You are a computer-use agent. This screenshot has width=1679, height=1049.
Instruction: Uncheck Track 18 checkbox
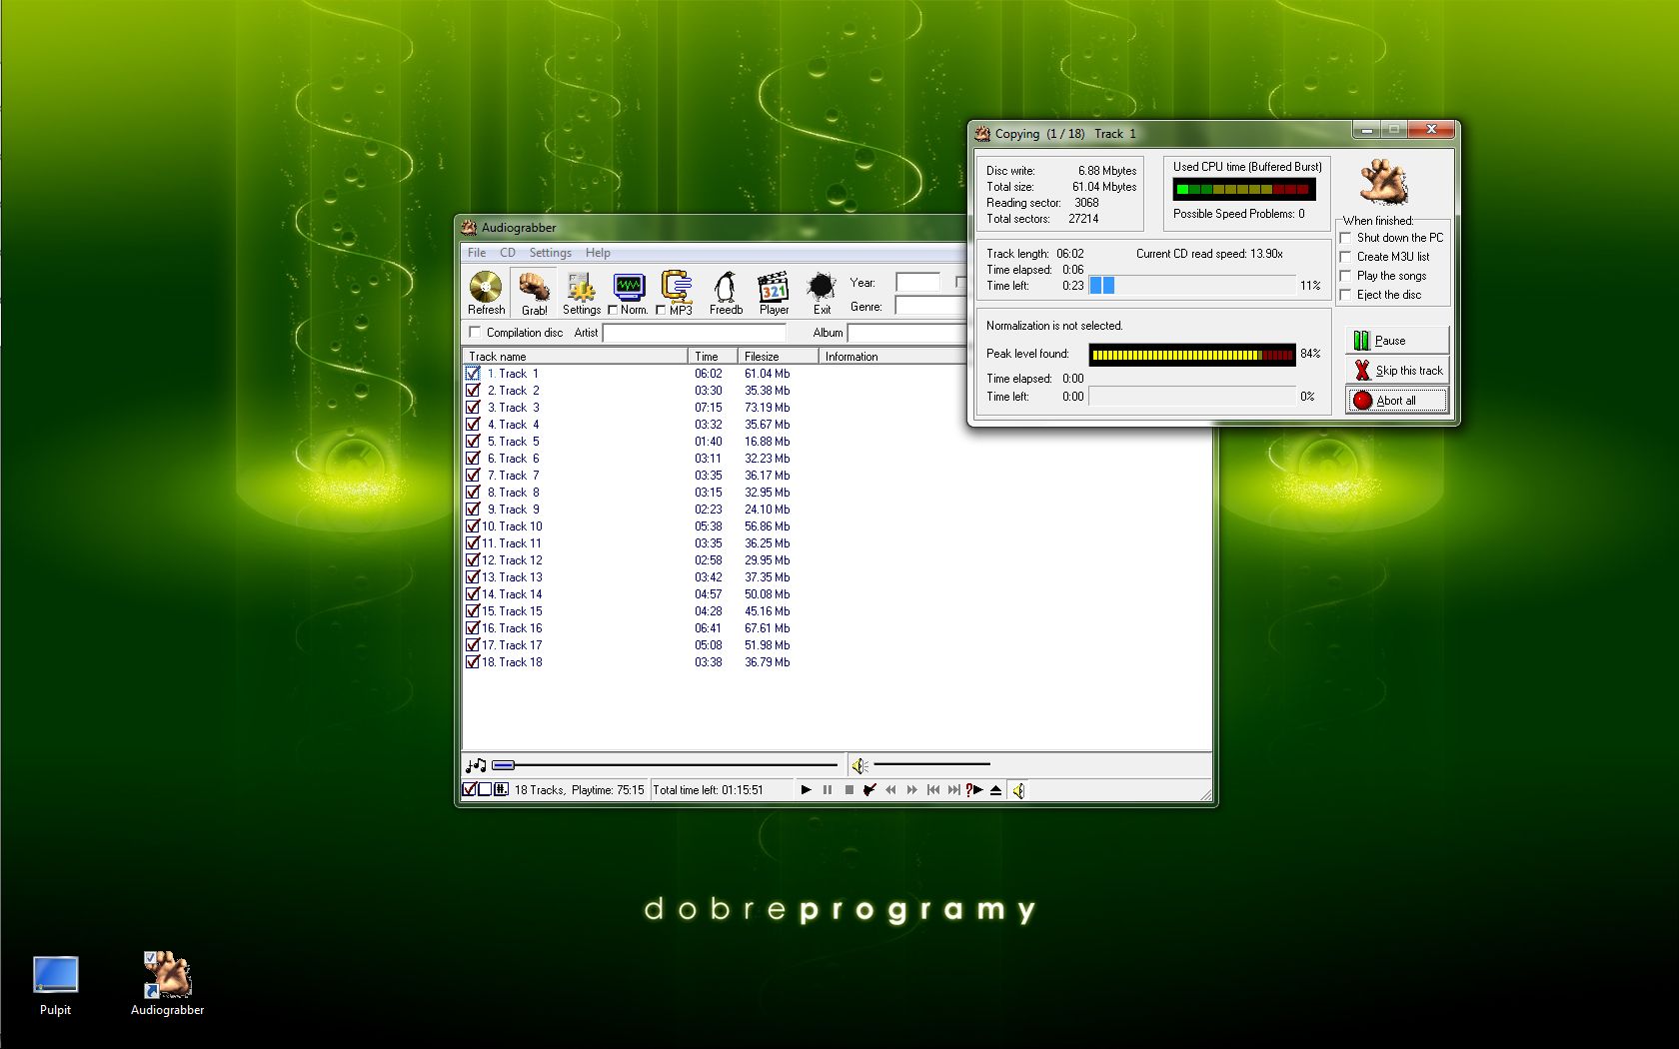tap(473, 662)
